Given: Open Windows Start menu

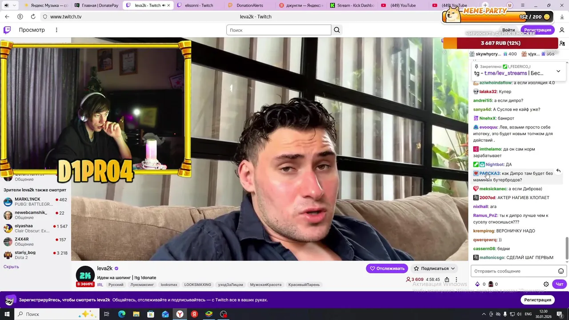Looking at the screenshot, I should 7,314.
